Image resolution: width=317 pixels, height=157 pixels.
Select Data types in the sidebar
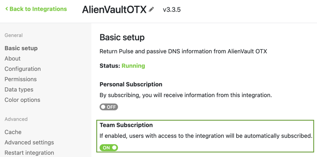[x=19, y=89]
